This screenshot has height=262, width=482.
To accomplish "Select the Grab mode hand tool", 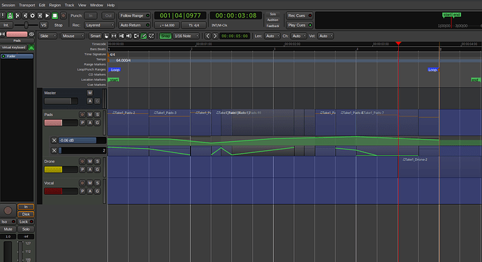I will click(x=106, y=36).
